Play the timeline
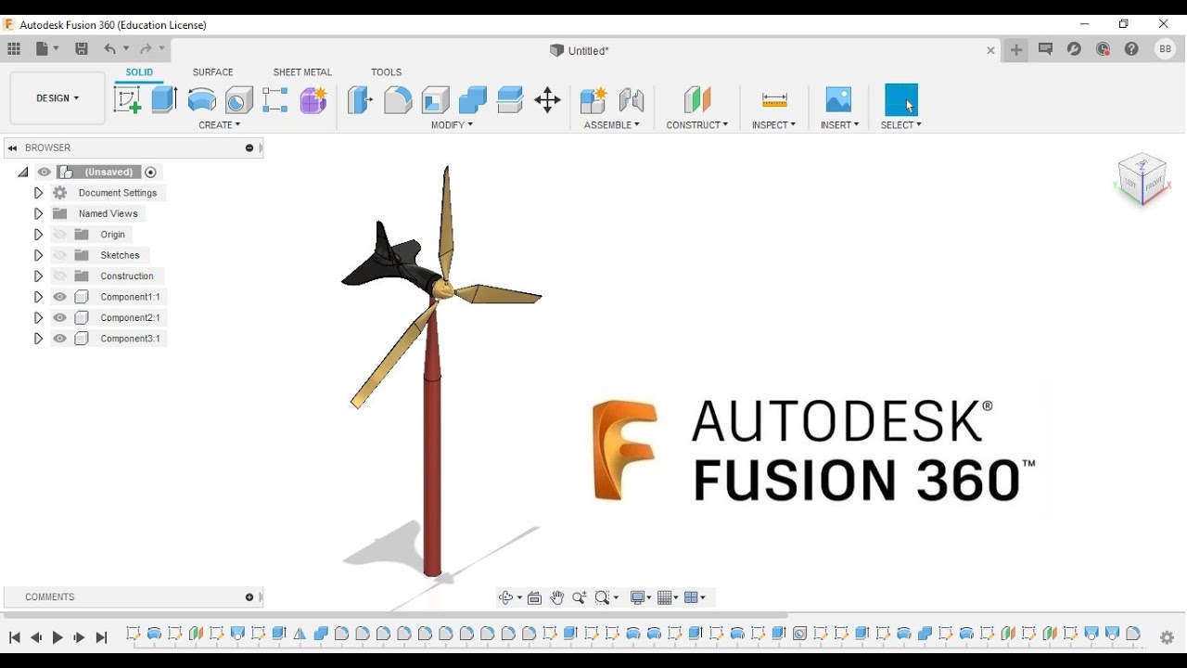Viewport: 1187px width, 668px height. [x=57, y=637]
